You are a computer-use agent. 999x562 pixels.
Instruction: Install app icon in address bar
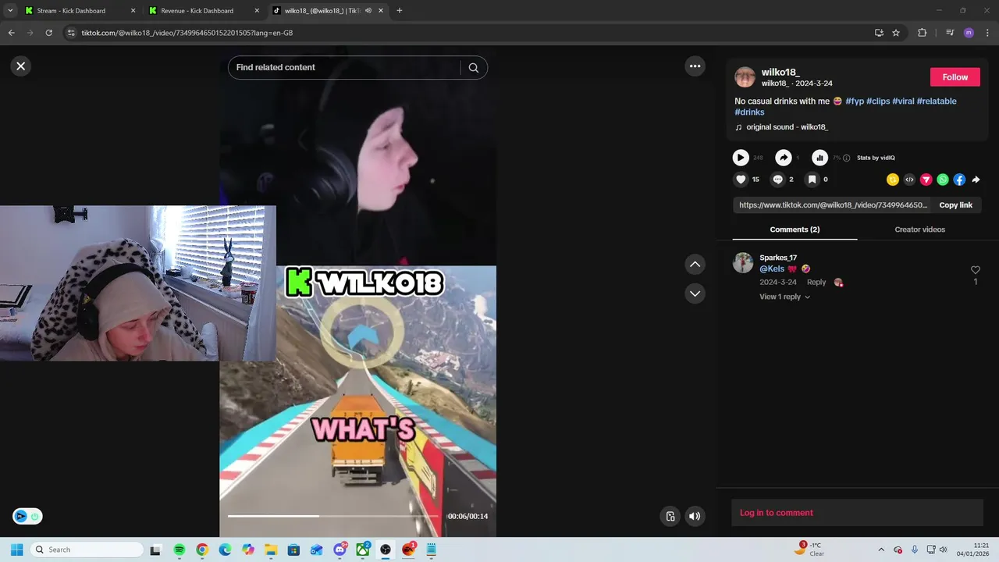pyautogui.click(x=879, y=33)
